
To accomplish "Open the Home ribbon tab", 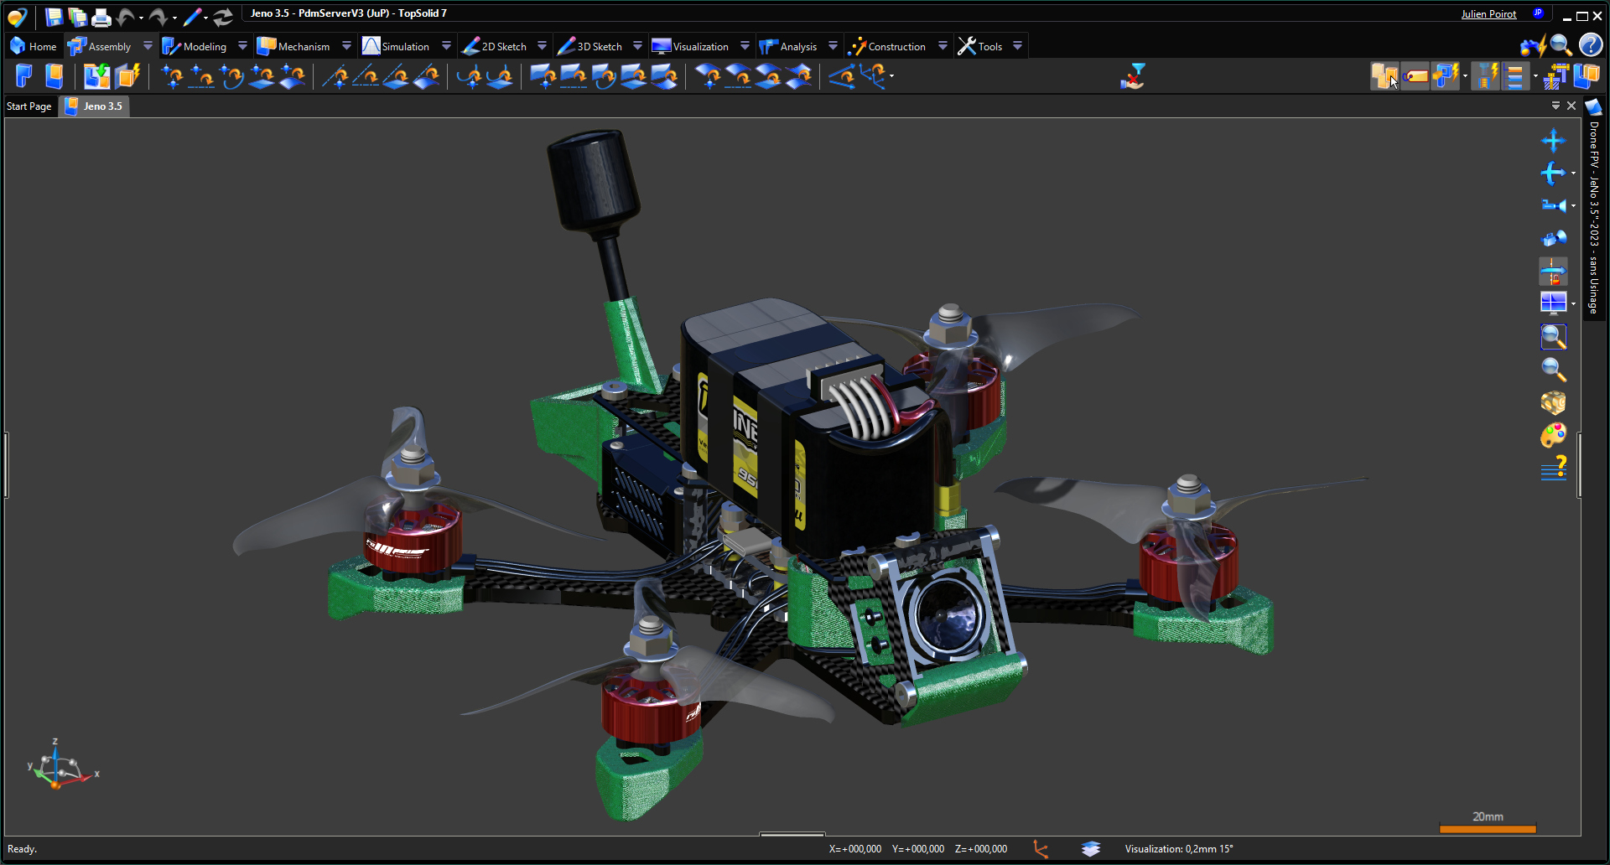I will [x=34, y=46].
